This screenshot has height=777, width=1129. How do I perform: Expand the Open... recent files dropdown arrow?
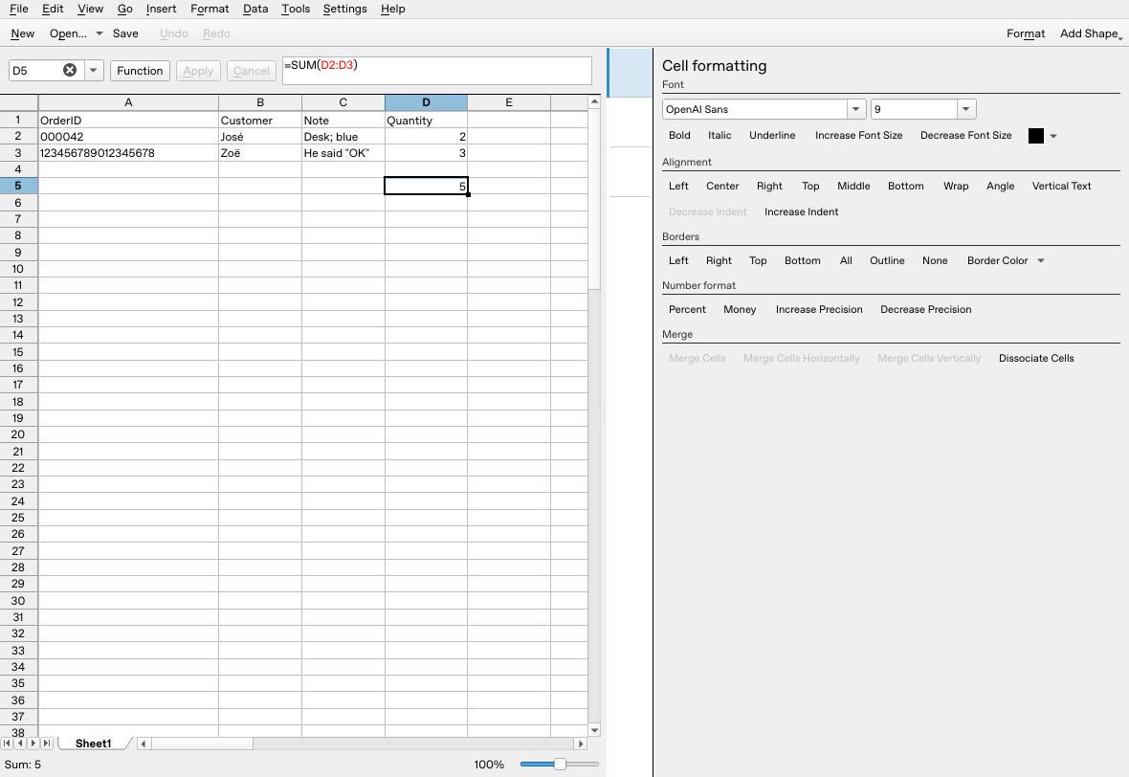[x=100, y=33]
